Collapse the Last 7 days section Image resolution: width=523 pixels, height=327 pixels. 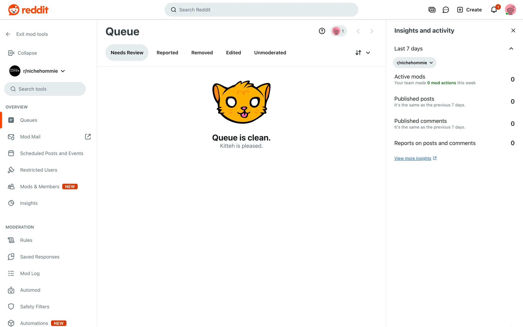click(511, 49)
